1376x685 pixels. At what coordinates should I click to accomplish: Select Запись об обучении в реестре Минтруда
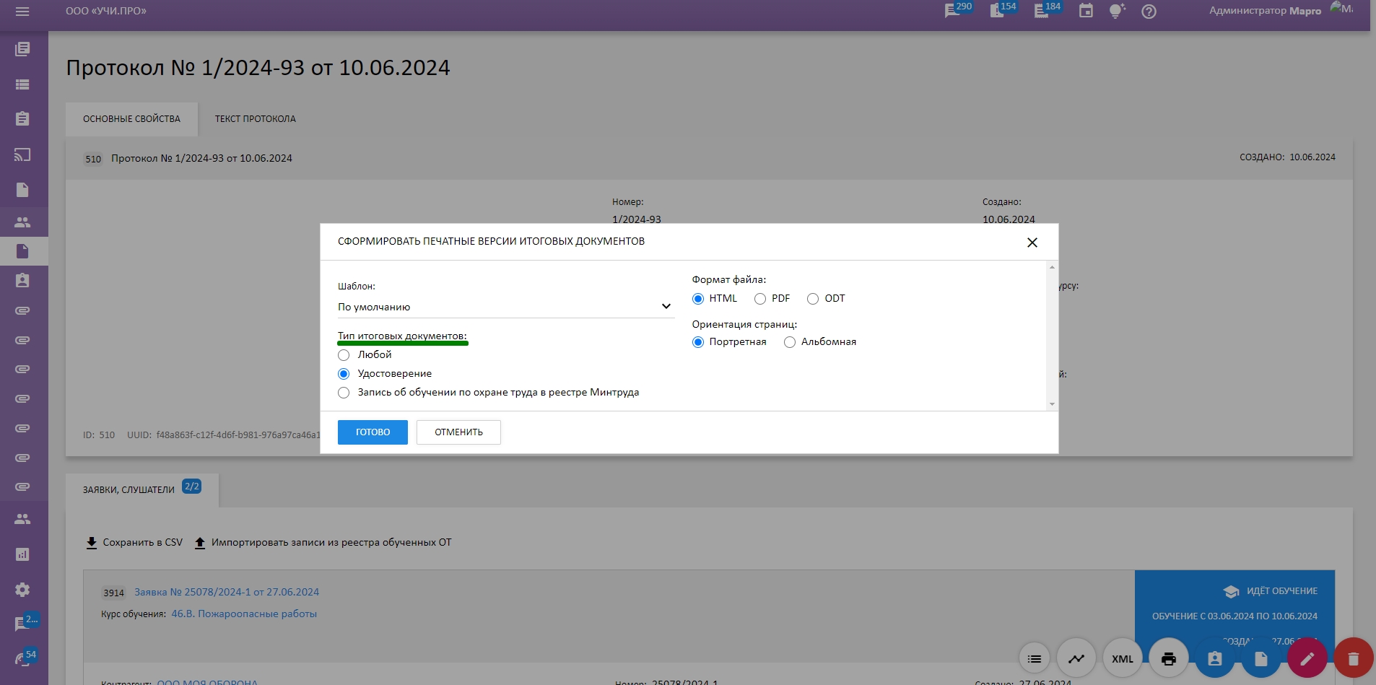click(x=344, y=393)
